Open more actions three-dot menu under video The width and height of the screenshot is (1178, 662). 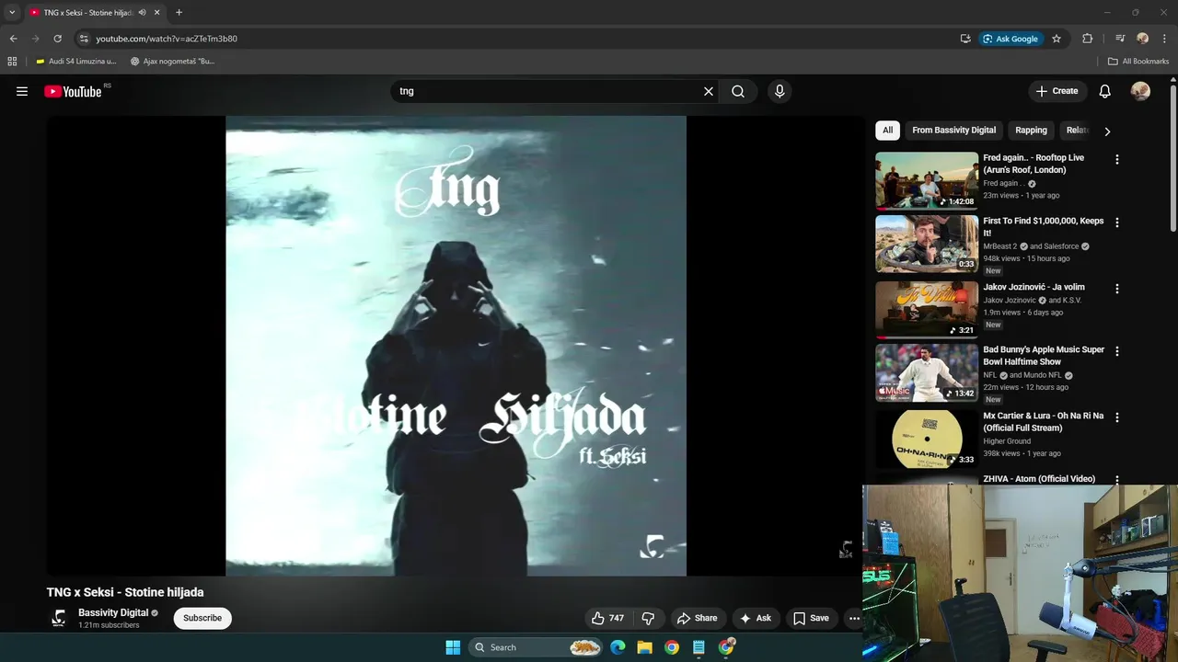(854, 618)
